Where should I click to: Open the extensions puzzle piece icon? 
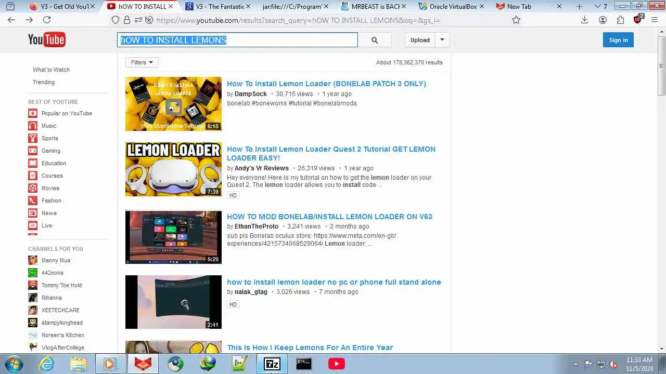tap(620, 20)
